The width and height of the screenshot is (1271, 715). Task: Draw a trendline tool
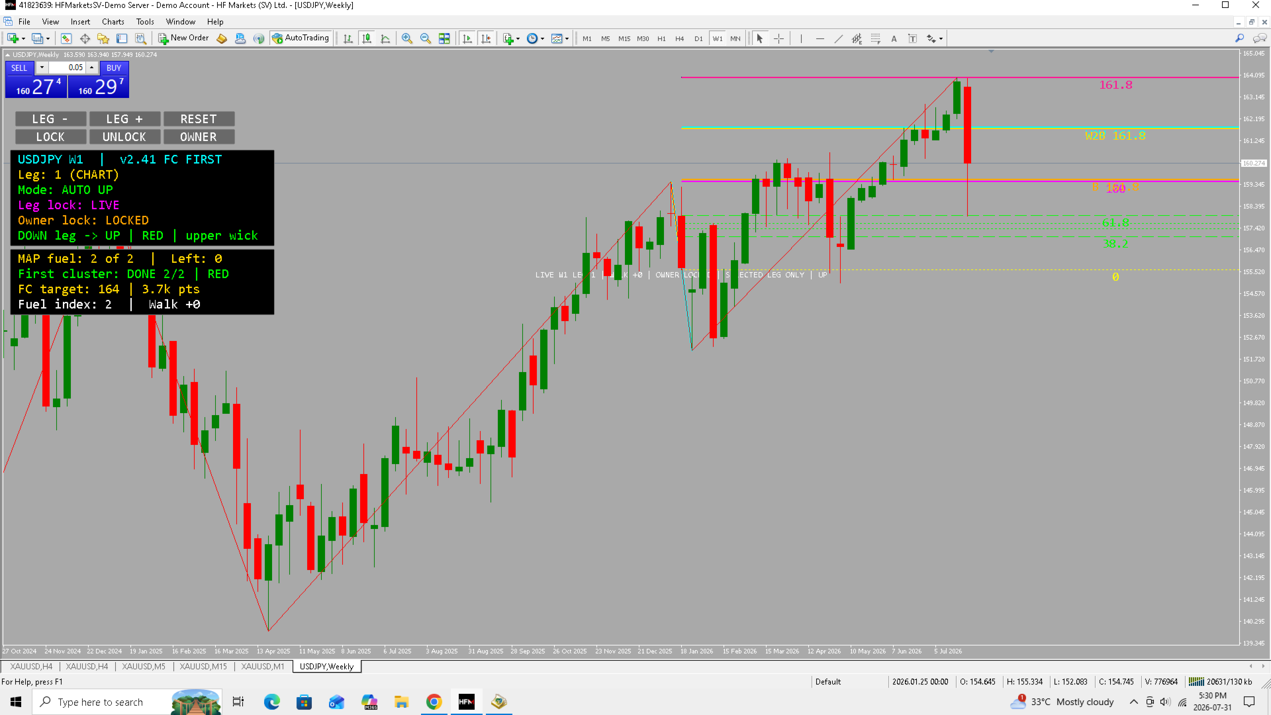pos(839,38)
